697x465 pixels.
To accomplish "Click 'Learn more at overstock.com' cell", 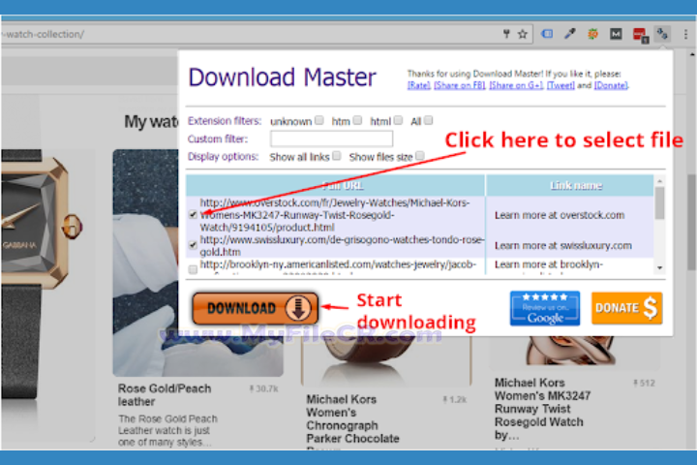I will pyautogui.click(x=560, y=215).
